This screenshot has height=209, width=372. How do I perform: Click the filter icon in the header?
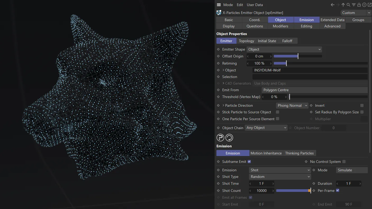point(354,5)
